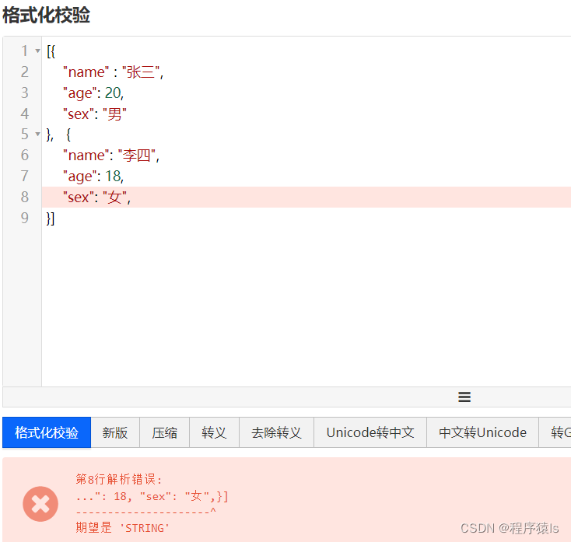Click line number 2 in gutter
The image size is (571, 542).
(x=25, y=72)
